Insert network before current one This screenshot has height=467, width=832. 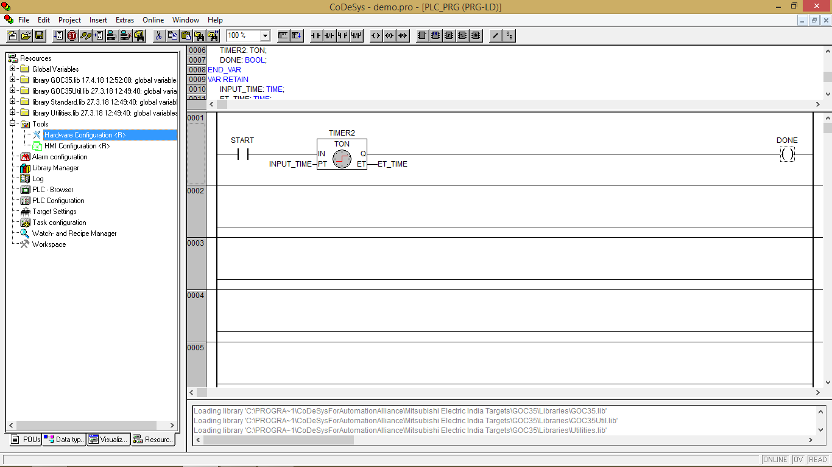(283, 35)
